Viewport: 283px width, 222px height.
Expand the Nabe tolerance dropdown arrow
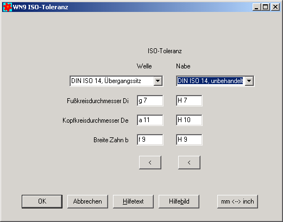[x=249, y=81]
